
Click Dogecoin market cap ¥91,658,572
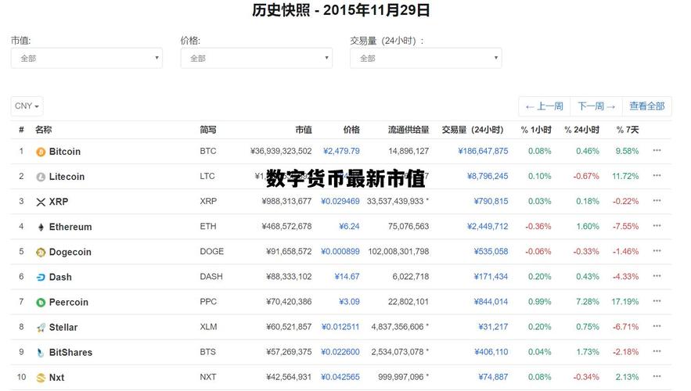pyautogui.click(x=289, y=252)
